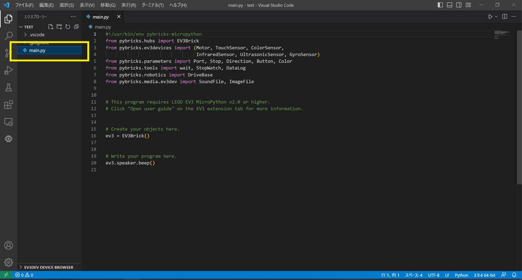Viewport: 522px width, 280px height.
Task: Open the Search view in activity bar
Action: (8, 36)
